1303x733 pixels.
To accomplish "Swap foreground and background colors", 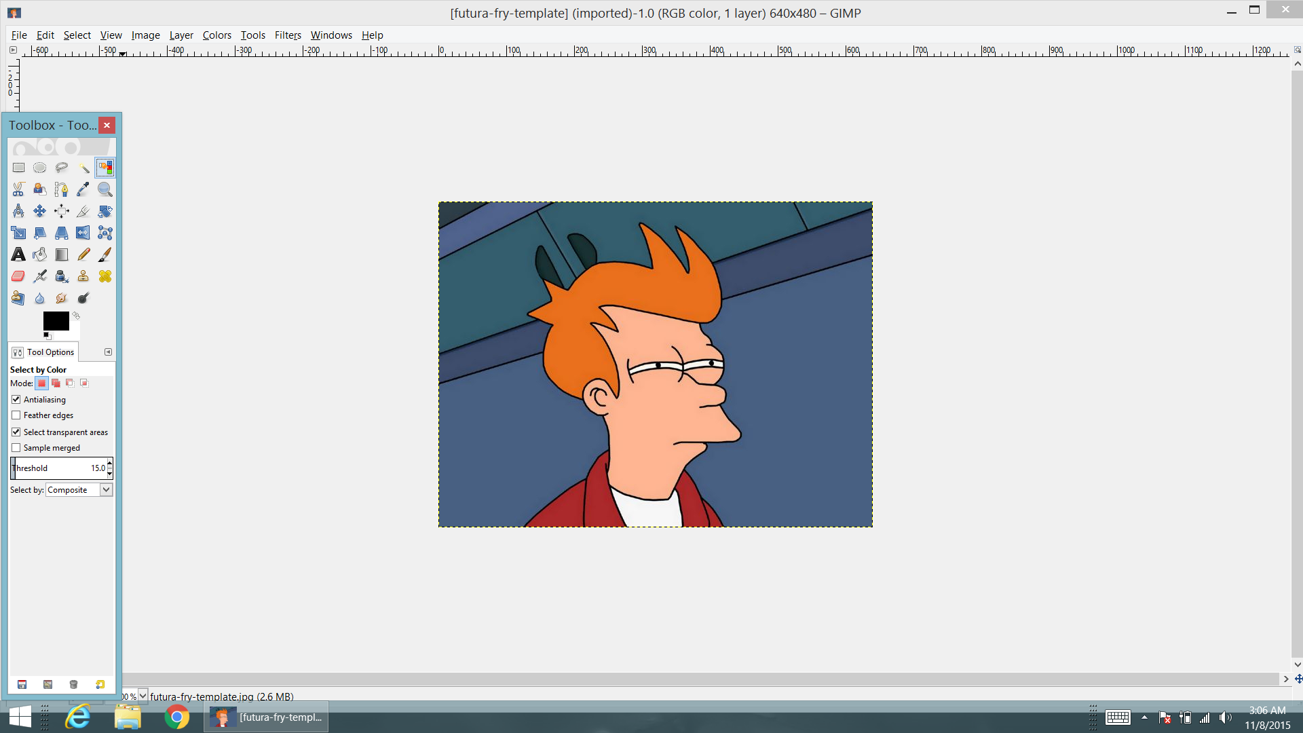I will point(76,316).
